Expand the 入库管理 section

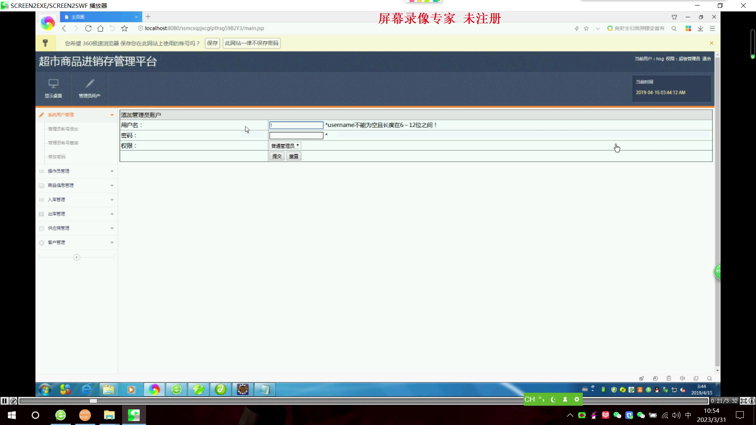[77, 200]
